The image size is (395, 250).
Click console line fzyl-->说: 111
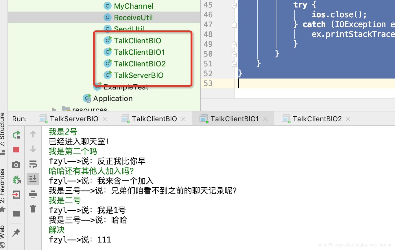point(80,240)
